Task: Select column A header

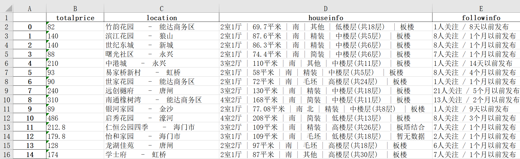Action: pyautogui.click(x=30, y=9)
